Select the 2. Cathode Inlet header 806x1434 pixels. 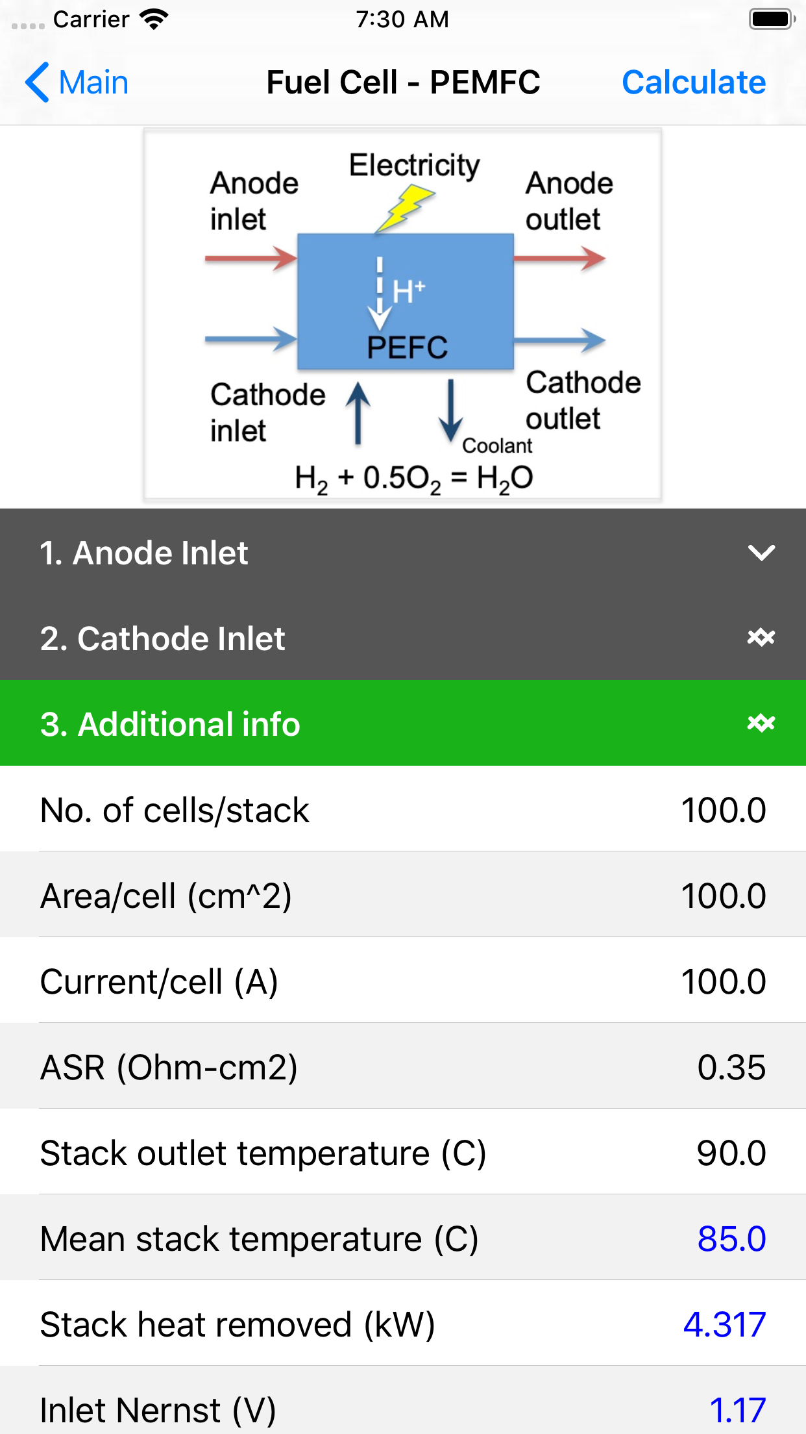click(162, 638)
